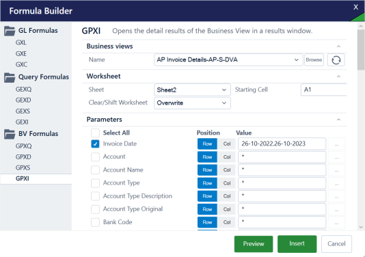Open the Clear/Shift Worksheet Overwrite dropdown
Screen dimensions: 365x257
[192, 103]
